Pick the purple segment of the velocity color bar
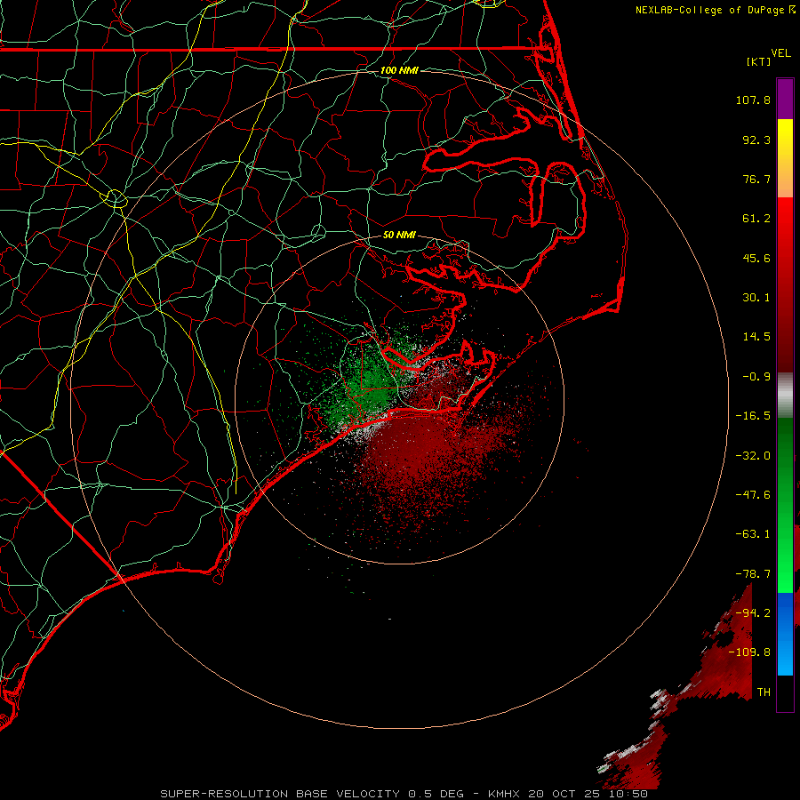Image resolution: width=800 pixels, height=800 pixels. click(x=785, y=99)
